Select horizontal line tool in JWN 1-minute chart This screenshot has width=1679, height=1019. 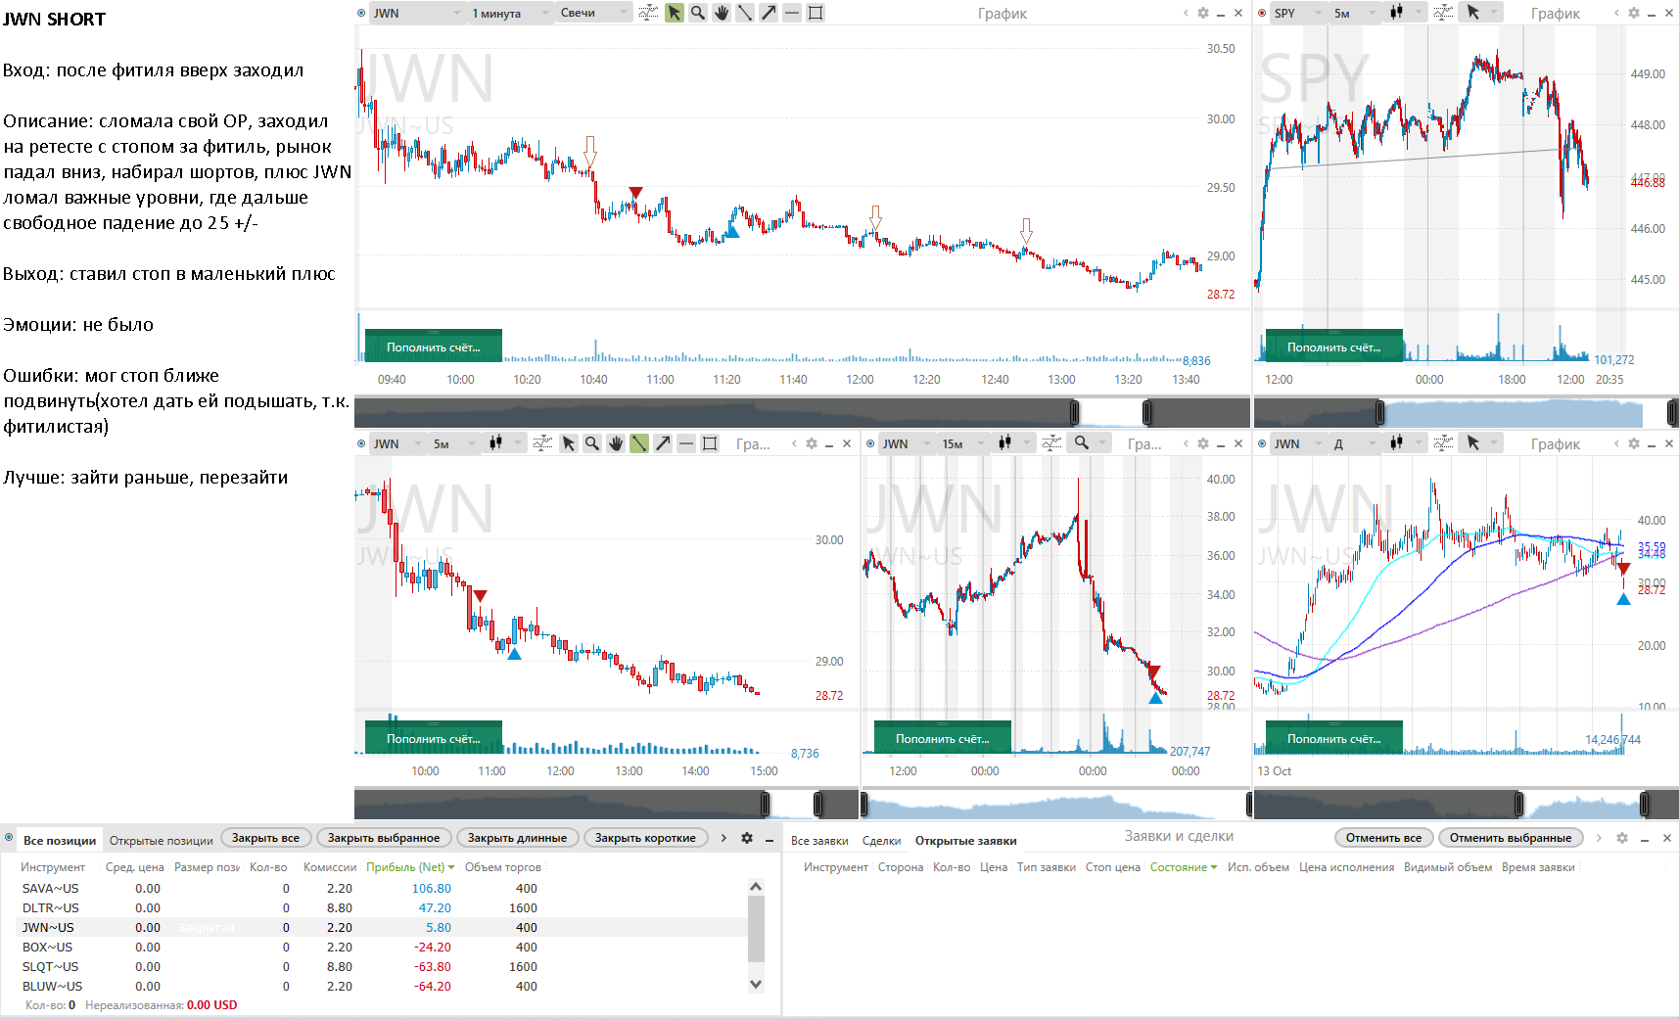[792, 13]
